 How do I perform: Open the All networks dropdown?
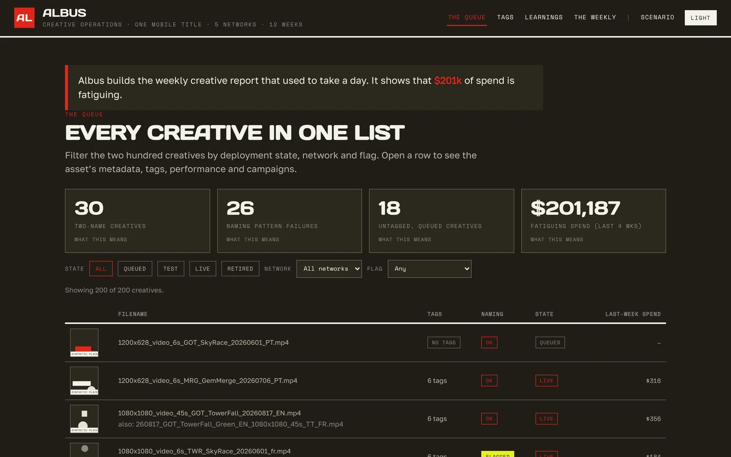pos(329,269)
